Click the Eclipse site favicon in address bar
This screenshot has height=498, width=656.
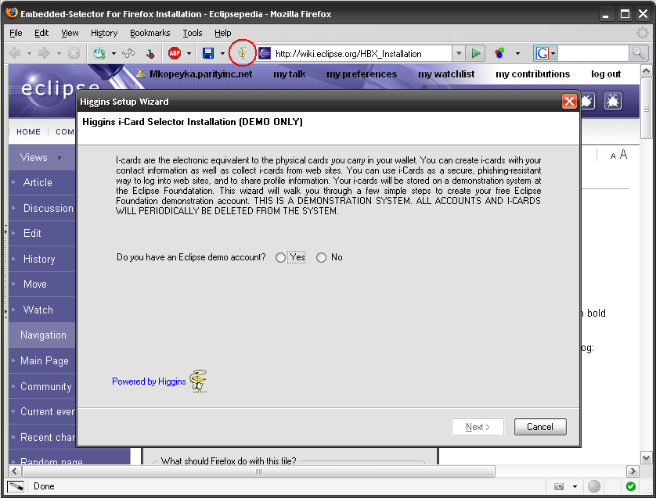[x=264, y=53]
